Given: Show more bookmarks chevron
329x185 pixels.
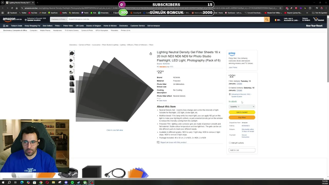Looking at the screenshot, I should coord(307,13).
